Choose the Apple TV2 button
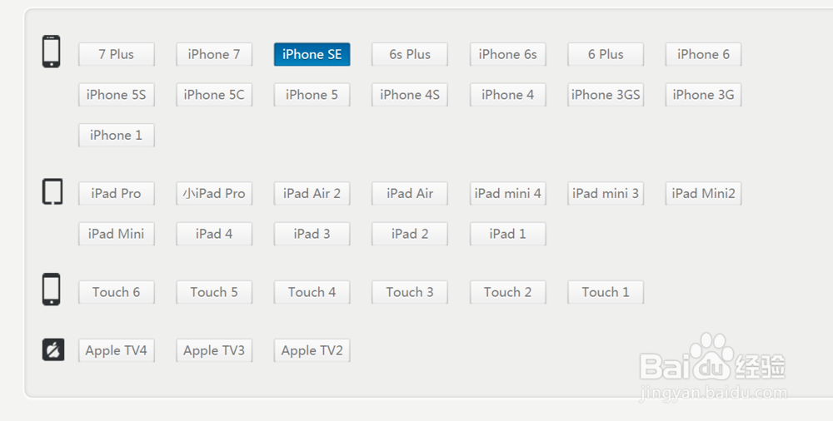This screenshot has width=833, height=421. (x=312, y=350)
